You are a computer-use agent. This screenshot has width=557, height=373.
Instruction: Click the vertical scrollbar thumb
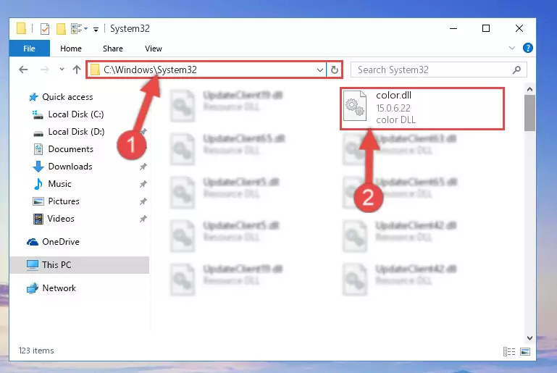tap(529, 113)
